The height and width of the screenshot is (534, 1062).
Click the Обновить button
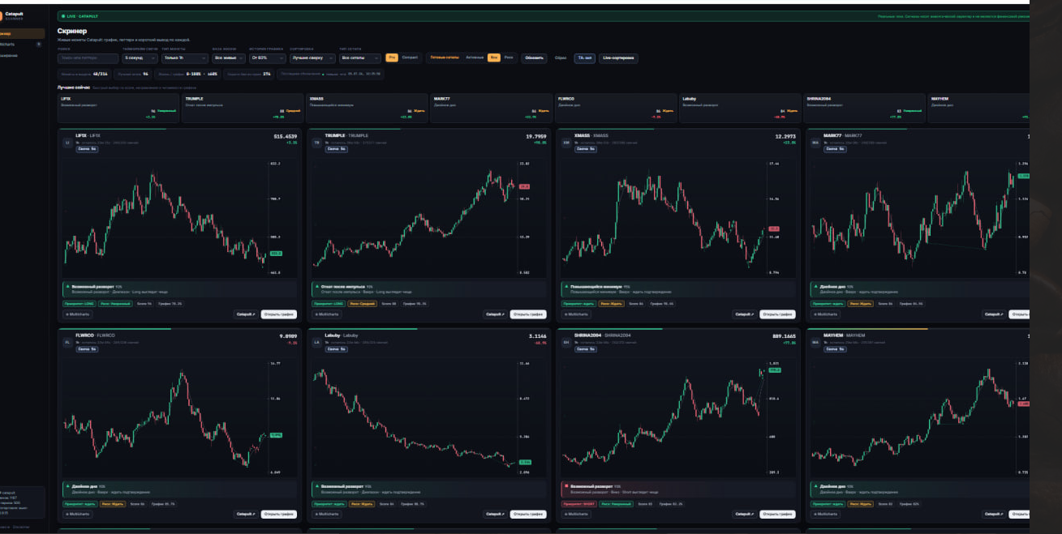tap(535, 58)
